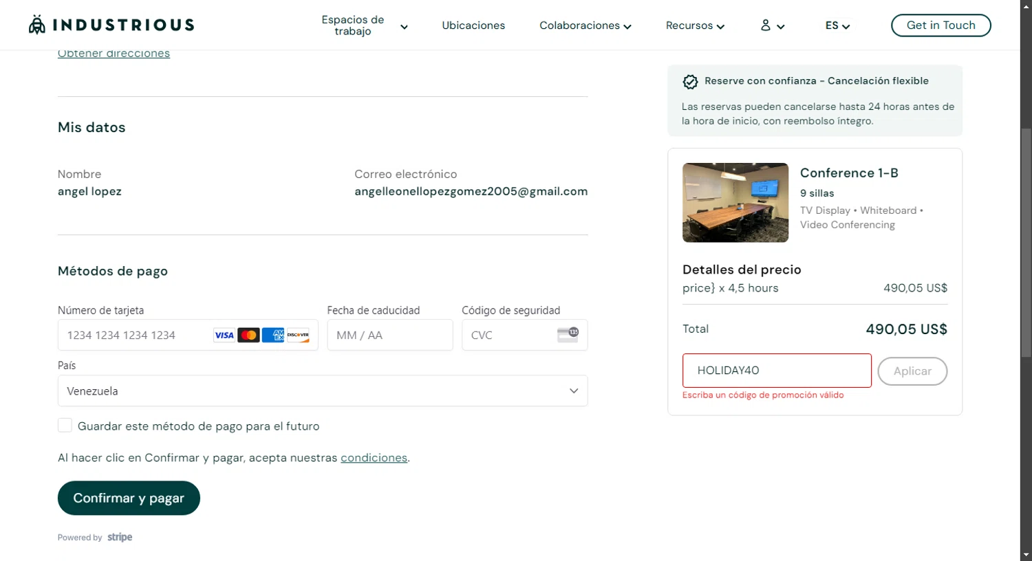Go to Ubicaciones page
1032x561 pixels.
coord(473,25)
